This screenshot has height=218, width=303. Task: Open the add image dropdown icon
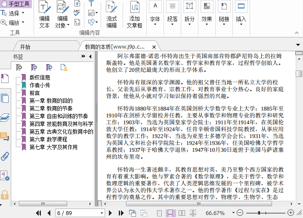93,13
